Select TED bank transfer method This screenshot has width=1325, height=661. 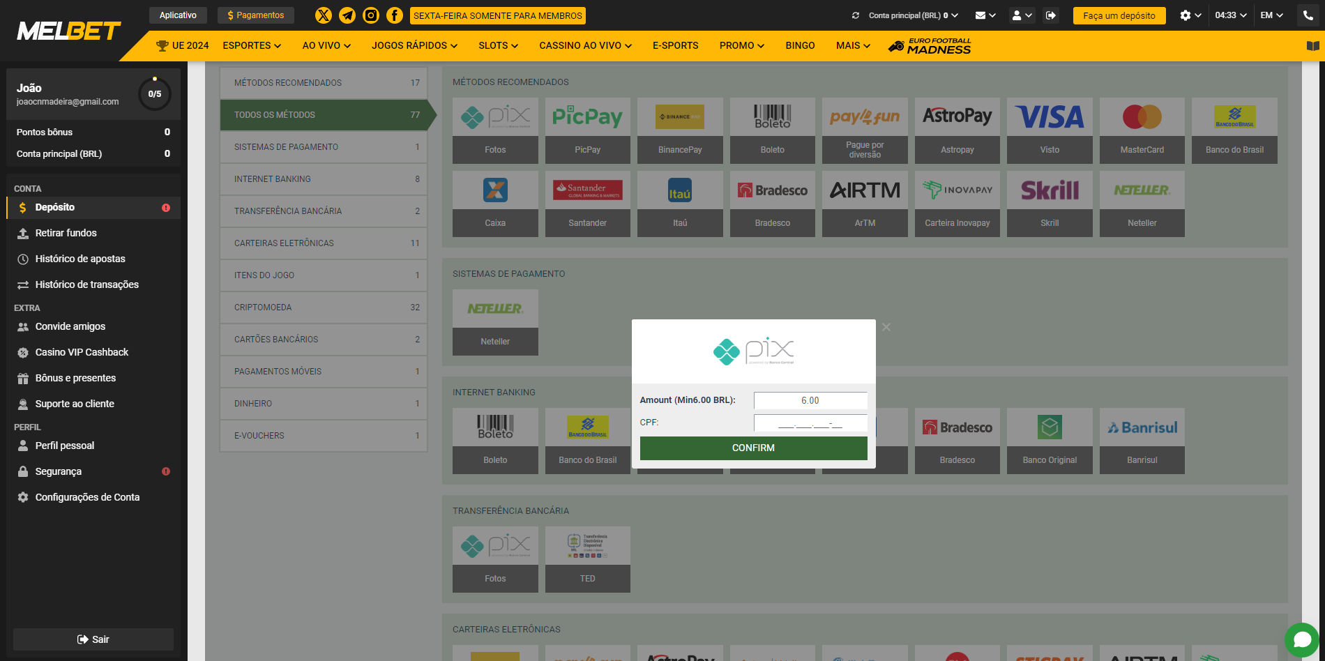point(588,559)
